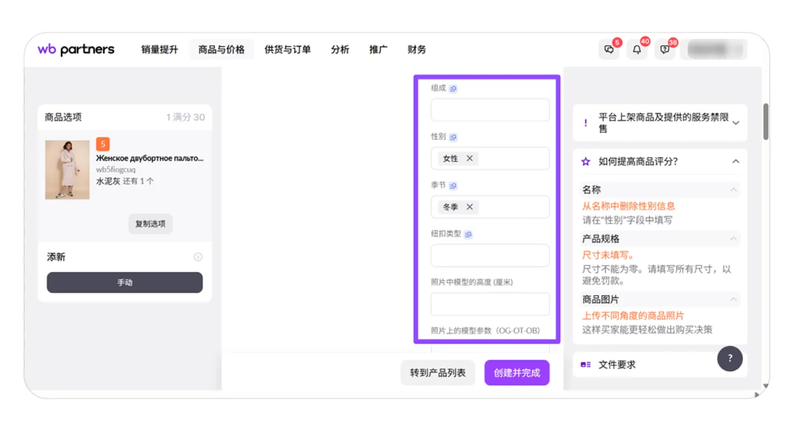
Task: Click the product code wb5fiogcuq
Action: (116, 169)
